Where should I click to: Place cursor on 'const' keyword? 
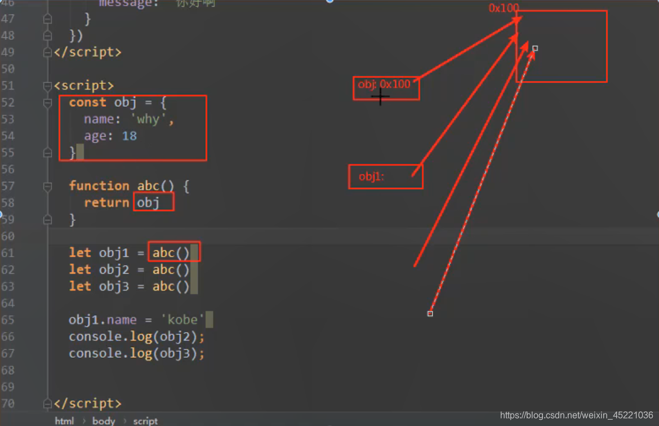click(87, 102)
